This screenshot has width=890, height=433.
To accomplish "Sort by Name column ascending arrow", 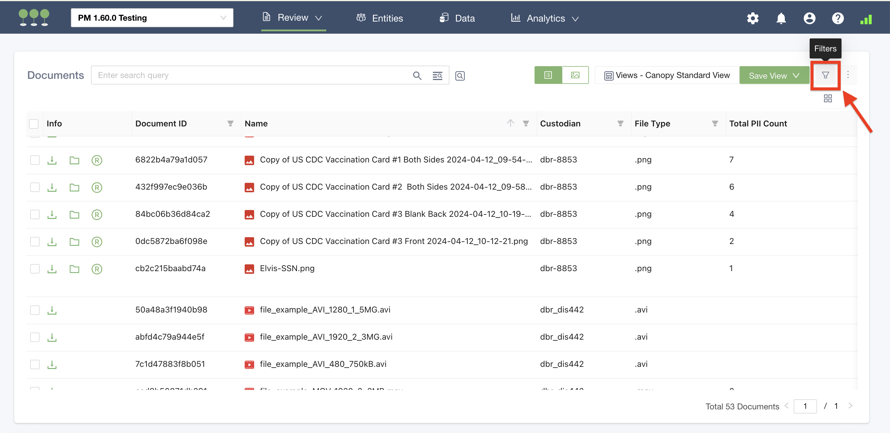I will pos(510,123).
